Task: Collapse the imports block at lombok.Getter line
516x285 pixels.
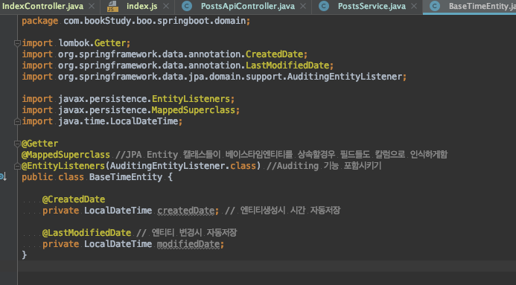Action: (17, 43)
